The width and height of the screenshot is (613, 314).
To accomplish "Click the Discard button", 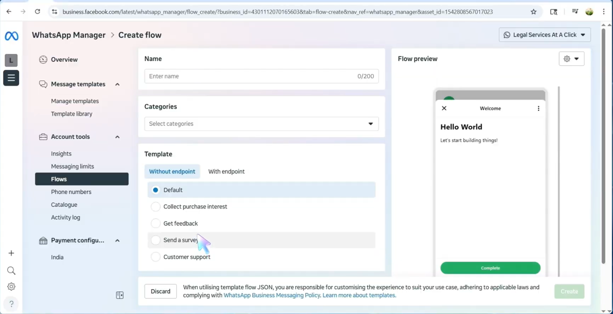I will coord(160,291).
